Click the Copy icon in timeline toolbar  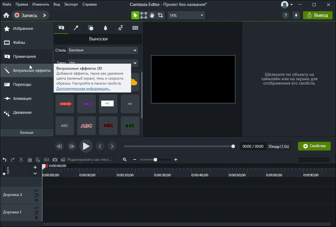(30, 160)
